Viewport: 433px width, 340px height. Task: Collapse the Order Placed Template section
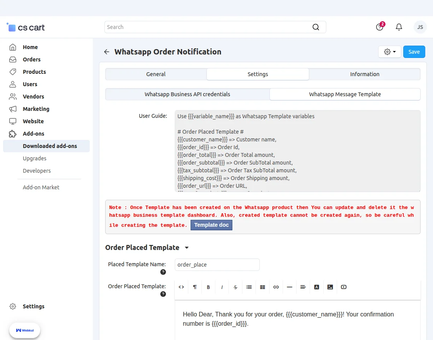tap(187, 247)
